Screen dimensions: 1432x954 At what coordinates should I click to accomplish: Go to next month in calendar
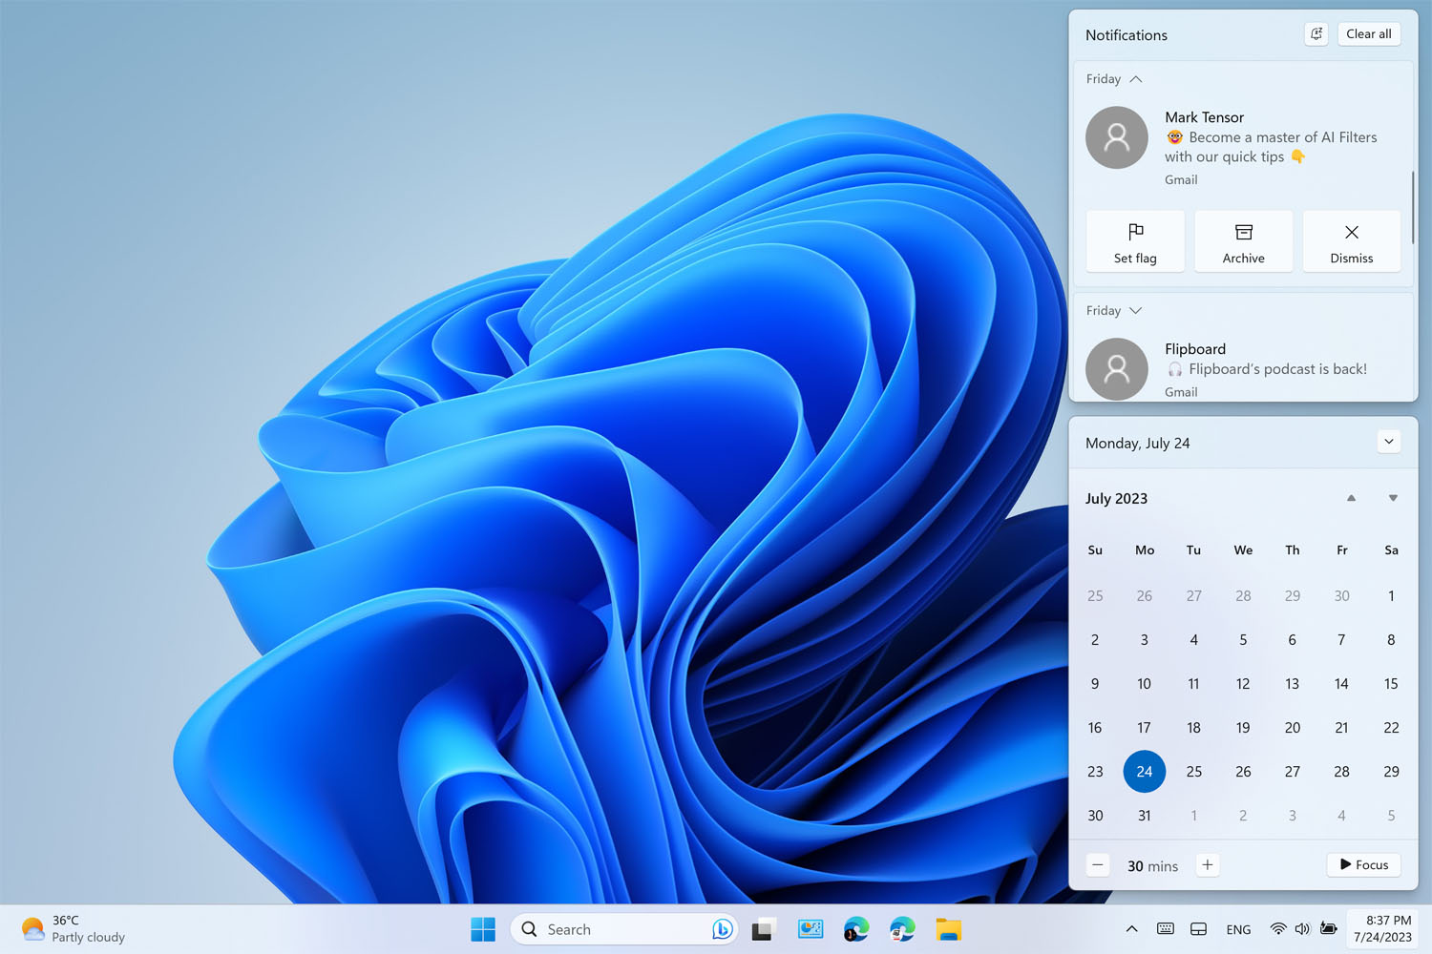point(1393,498)
